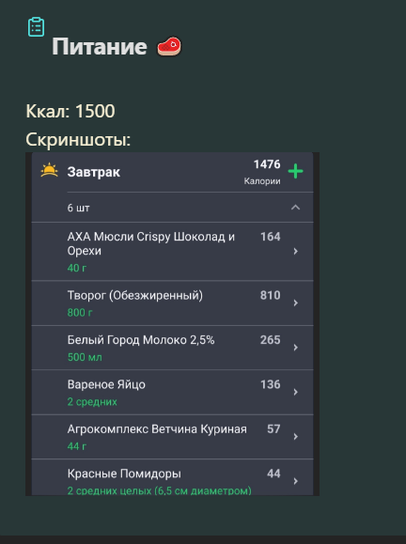
Task: Click the Ккал: 1500 text line
Action: point(70,112)
